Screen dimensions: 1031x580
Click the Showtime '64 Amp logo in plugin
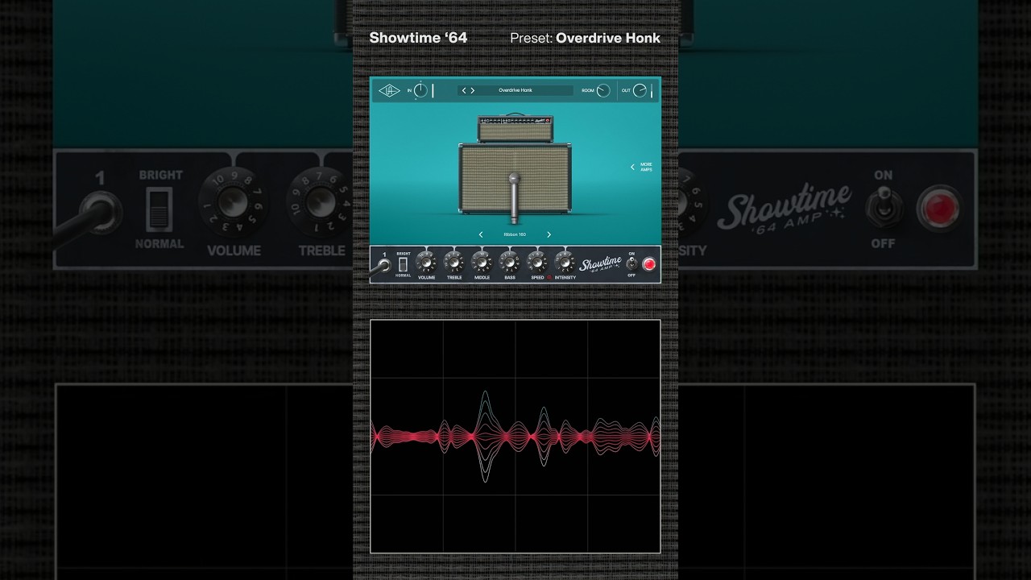tap(602, 264)
